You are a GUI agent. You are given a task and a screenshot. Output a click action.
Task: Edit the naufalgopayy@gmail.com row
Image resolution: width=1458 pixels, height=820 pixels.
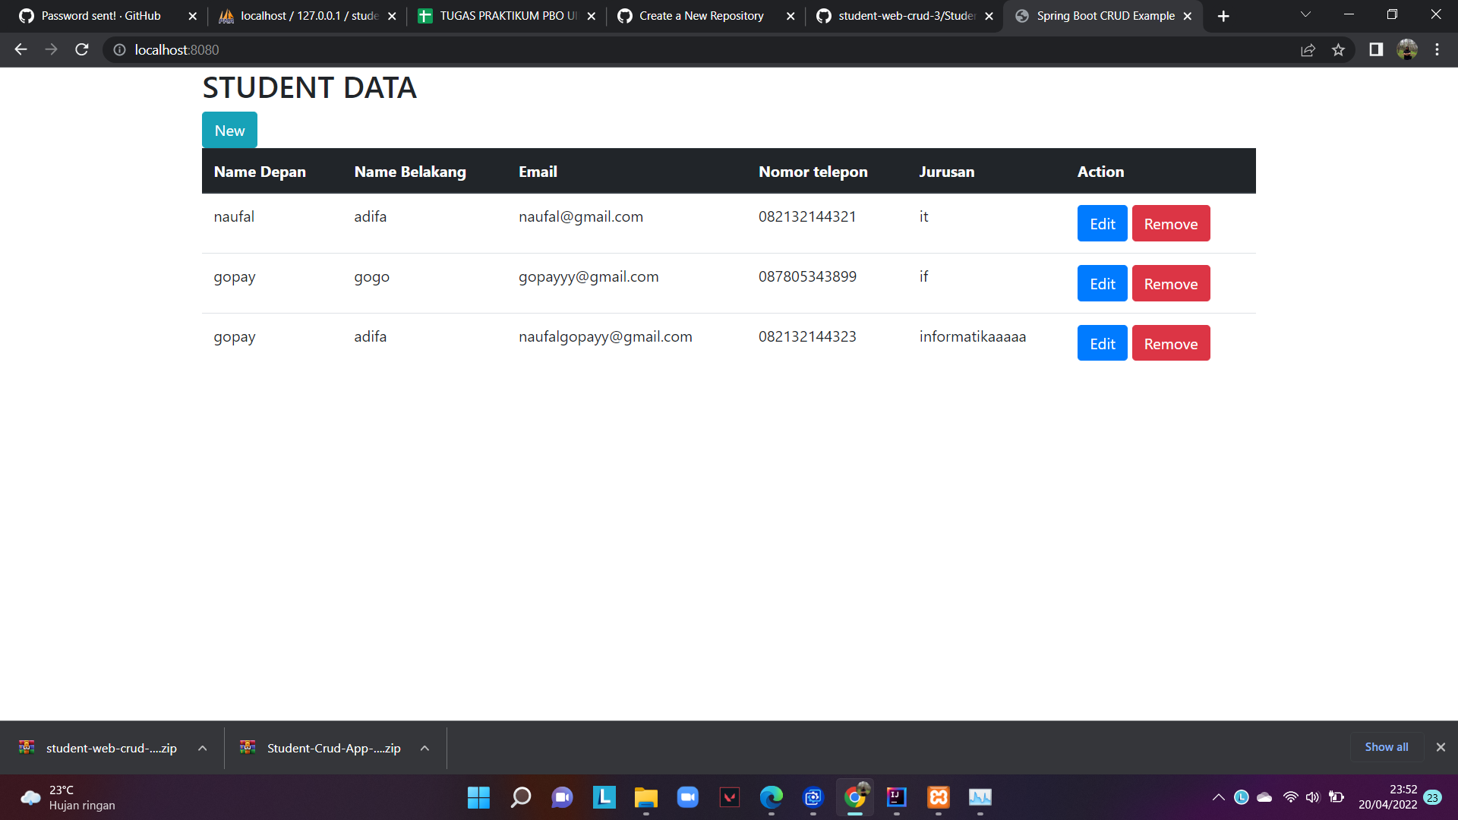pyautogui.click(x=1102, y=343)
